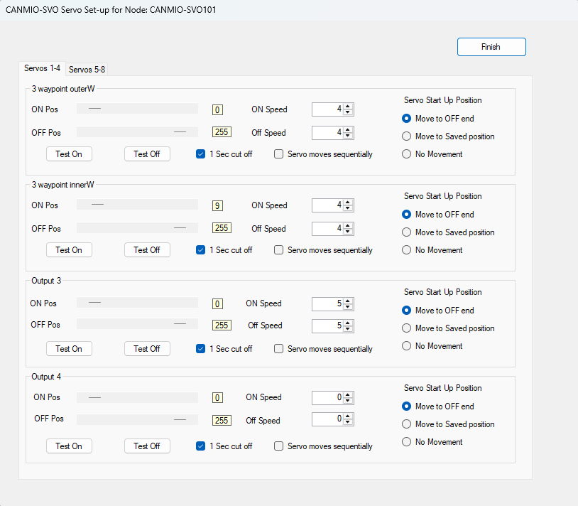
Task: Enable Servo moves sequentially for Output 3
Action: (x=279, y=349)
